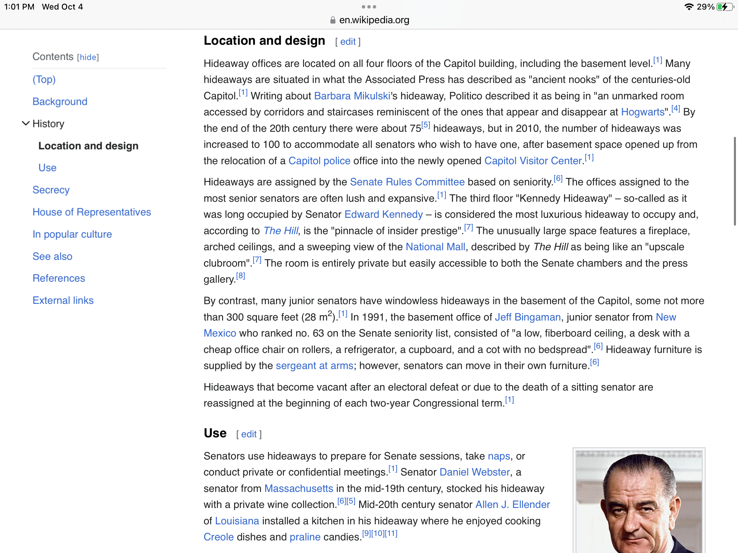Open Capitol Visitor Center link
This screenshot has width=738, height=553.
click(533, 161)
